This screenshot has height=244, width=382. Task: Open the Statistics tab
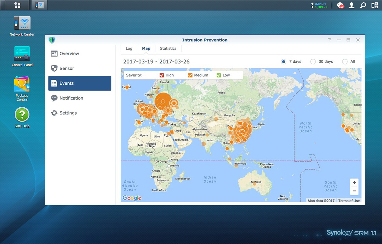click(x=168, y=48)
